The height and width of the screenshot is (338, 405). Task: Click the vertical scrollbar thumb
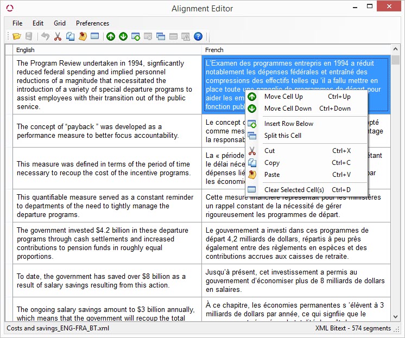(x=395, y=60)
